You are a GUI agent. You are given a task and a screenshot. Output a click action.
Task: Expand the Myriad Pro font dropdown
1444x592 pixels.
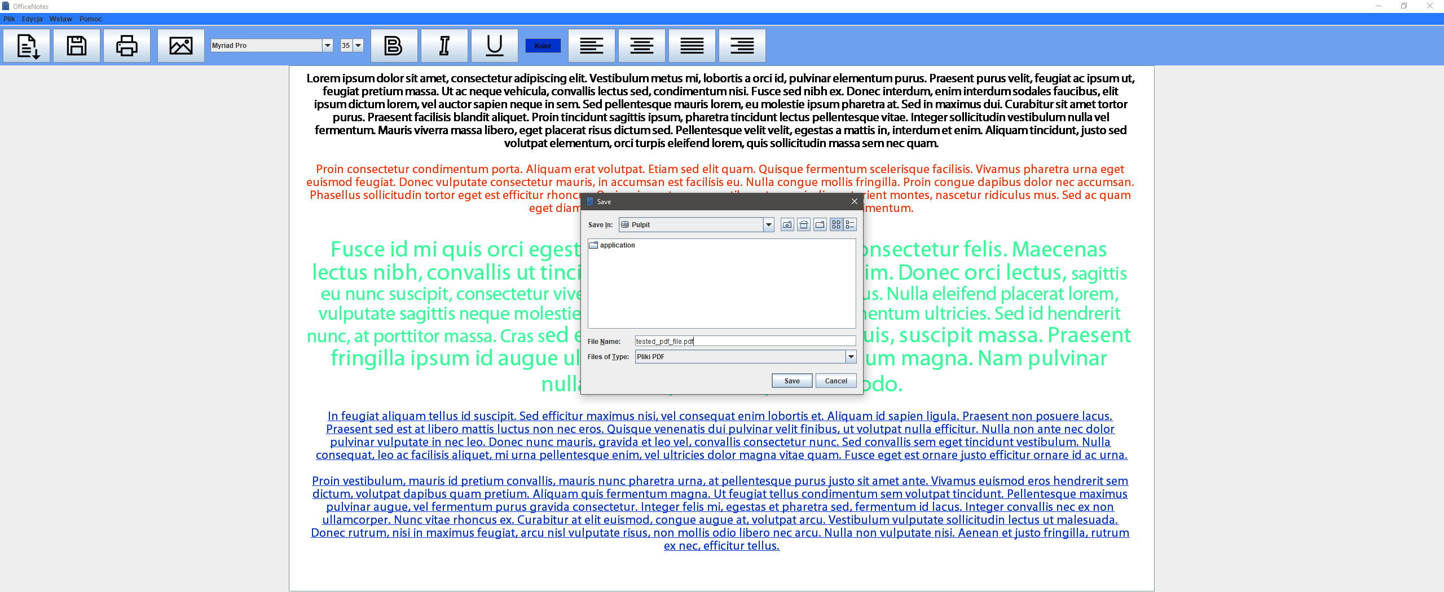click(x=328, y=46)
